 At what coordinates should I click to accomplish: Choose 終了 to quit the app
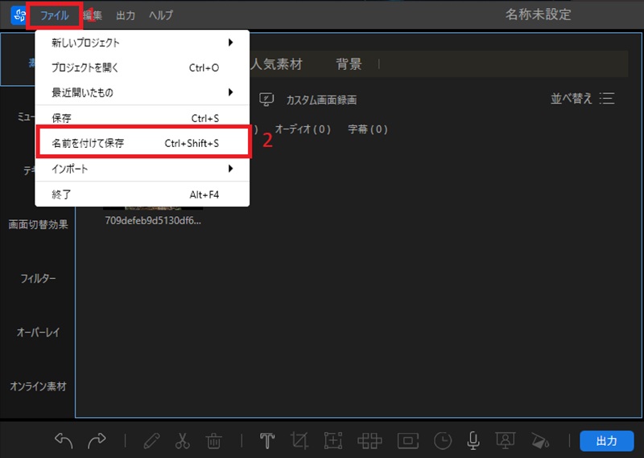point(142,194)
